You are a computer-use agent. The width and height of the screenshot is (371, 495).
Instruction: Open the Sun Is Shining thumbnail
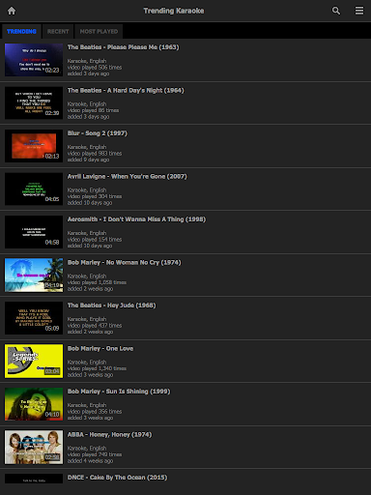pyautogui.click(x=34, y=404)
